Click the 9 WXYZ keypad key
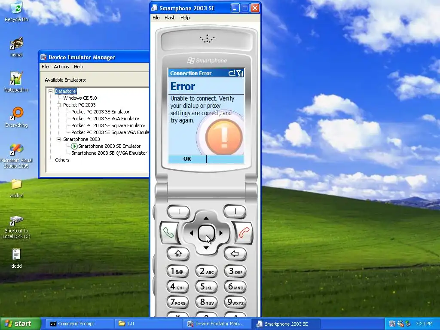This screenshot has height=330, width=440. [235, 302]
